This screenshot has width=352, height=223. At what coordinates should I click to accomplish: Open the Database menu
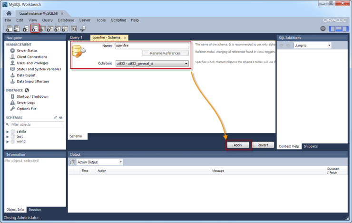point(66,20)
